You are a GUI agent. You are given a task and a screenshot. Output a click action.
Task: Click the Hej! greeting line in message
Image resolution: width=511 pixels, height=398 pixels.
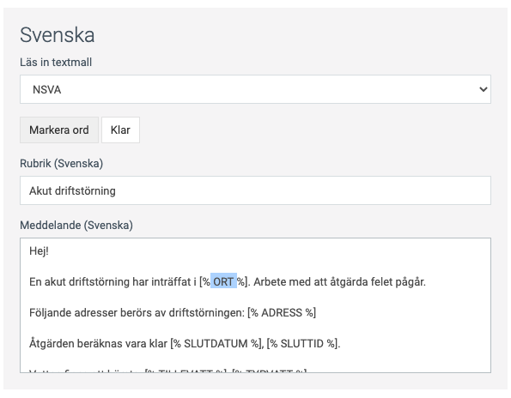coord(39,251)
